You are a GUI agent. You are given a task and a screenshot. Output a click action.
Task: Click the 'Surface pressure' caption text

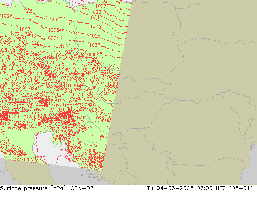[x=24, y=188]
